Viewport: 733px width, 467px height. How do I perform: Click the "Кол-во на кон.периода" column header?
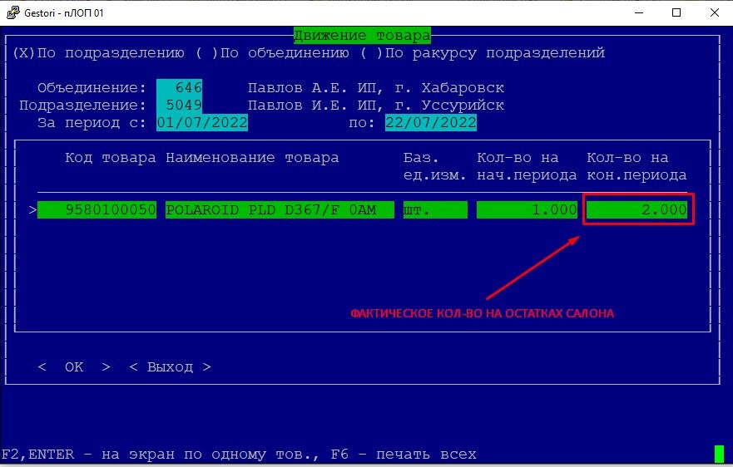click(636, 167)
